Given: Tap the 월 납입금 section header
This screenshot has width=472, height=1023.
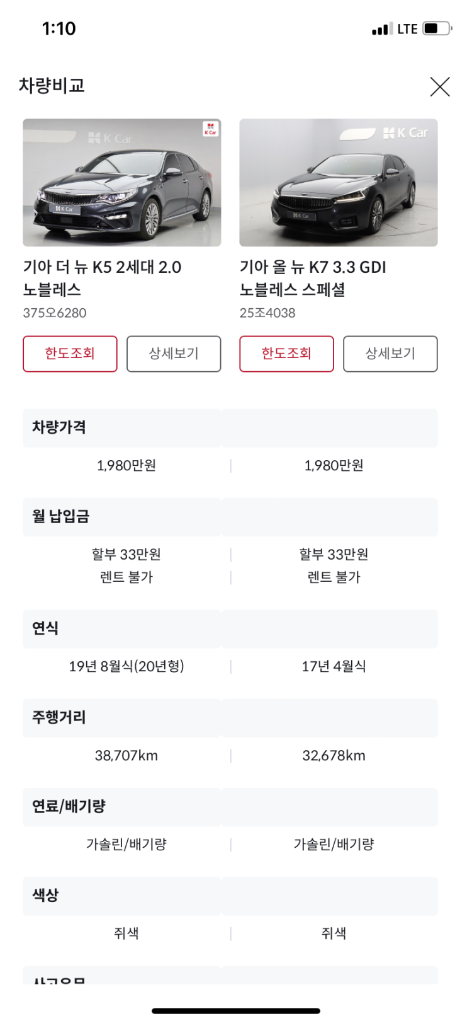Looking at the screenshot, I should tap(61, 517).
